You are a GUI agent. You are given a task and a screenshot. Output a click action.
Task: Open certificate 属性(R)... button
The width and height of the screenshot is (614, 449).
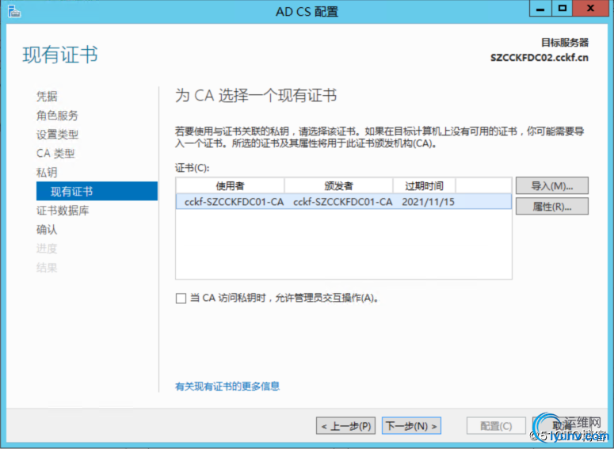point(551,207)
